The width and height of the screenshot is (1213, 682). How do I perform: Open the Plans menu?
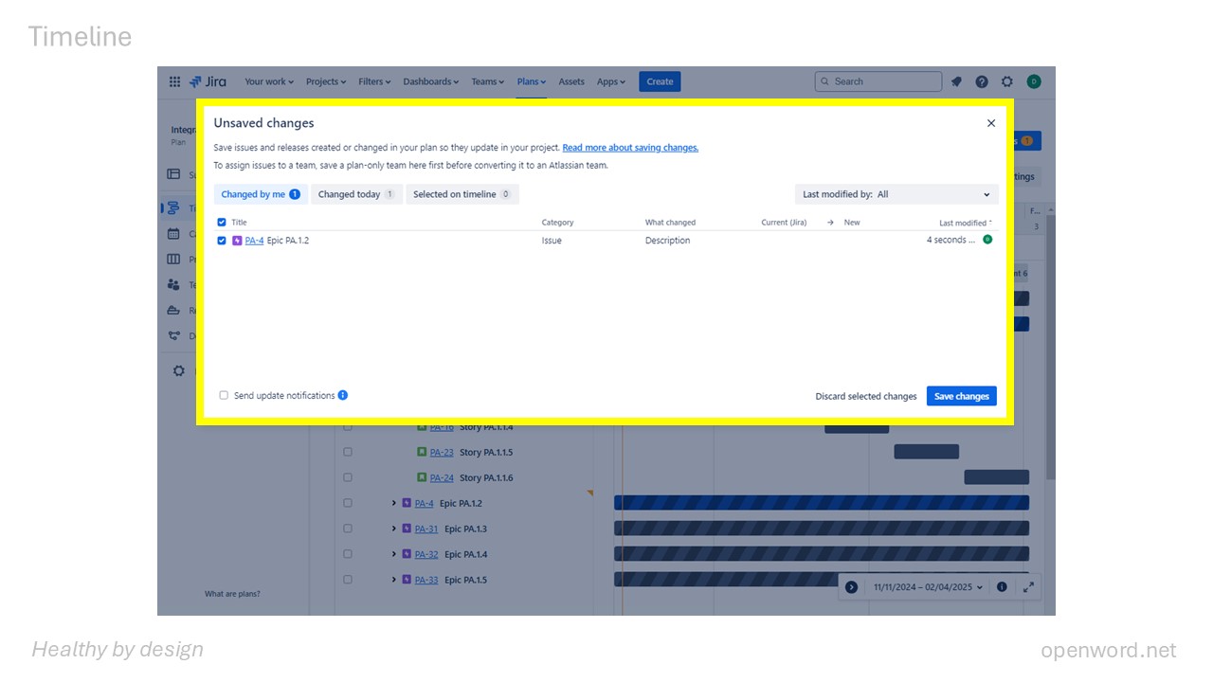[531, 81]
